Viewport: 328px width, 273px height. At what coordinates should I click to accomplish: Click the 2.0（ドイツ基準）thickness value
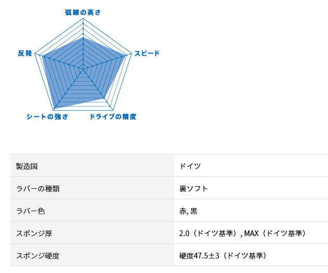(209, 233)
